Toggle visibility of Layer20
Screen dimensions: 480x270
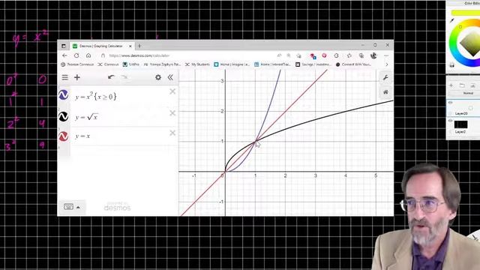[450, 103]
